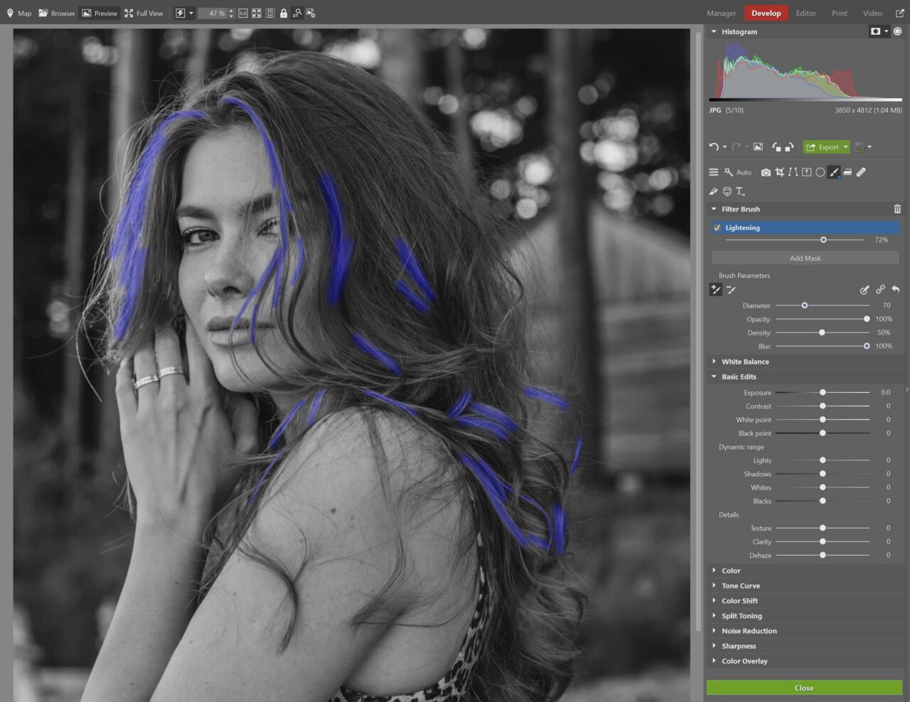Collapse the Filter Brush section
This screenshot has height=702, width=910.
pyautogui.click(x=714, y=209)
